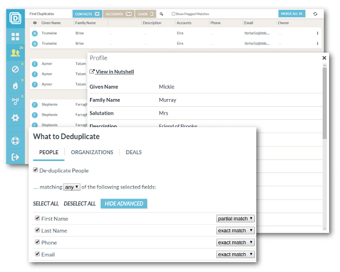This screenshot has height=272, width=340.
Task: Switch to the LEADS tab
Action: pyautogui.click(x=146, y=14)
